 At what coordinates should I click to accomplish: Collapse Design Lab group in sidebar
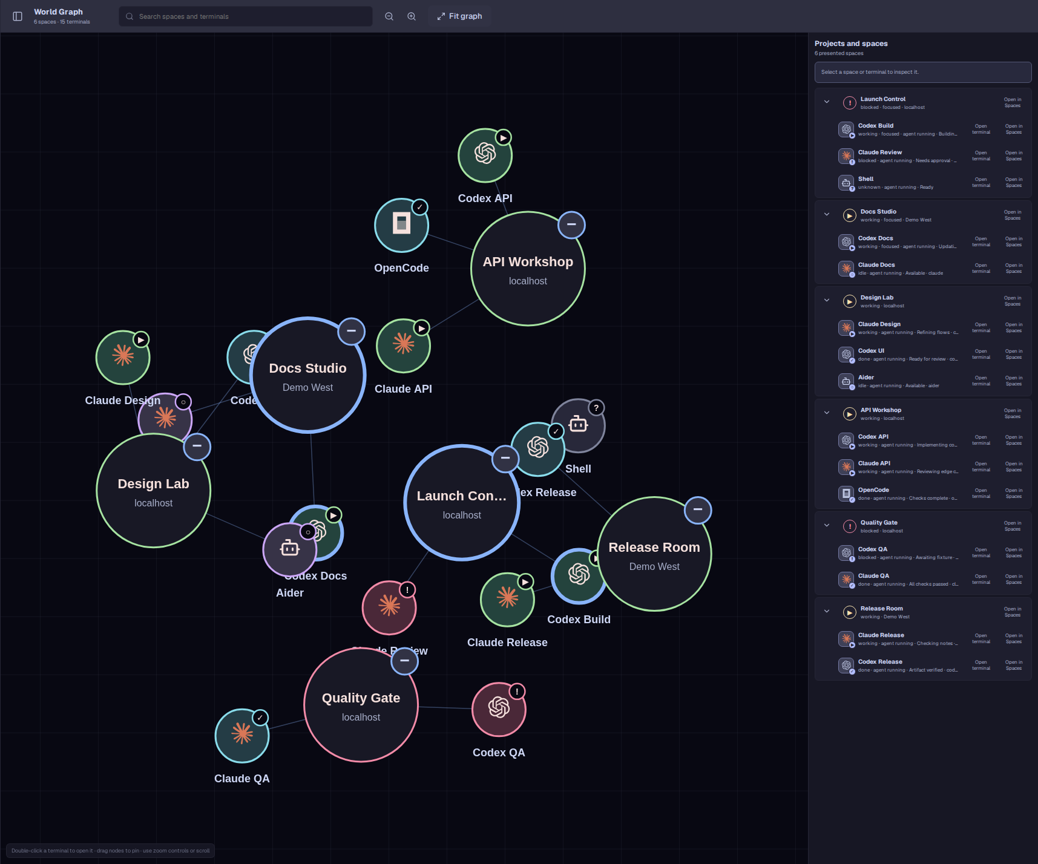827,301
